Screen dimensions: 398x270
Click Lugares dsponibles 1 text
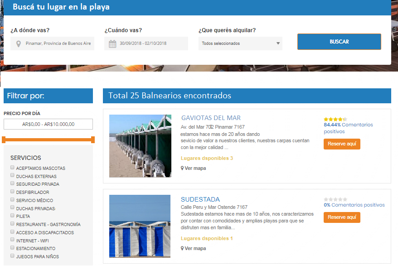[207, 239]
